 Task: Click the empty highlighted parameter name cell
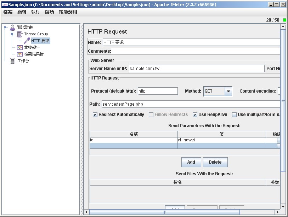[134, 146]
